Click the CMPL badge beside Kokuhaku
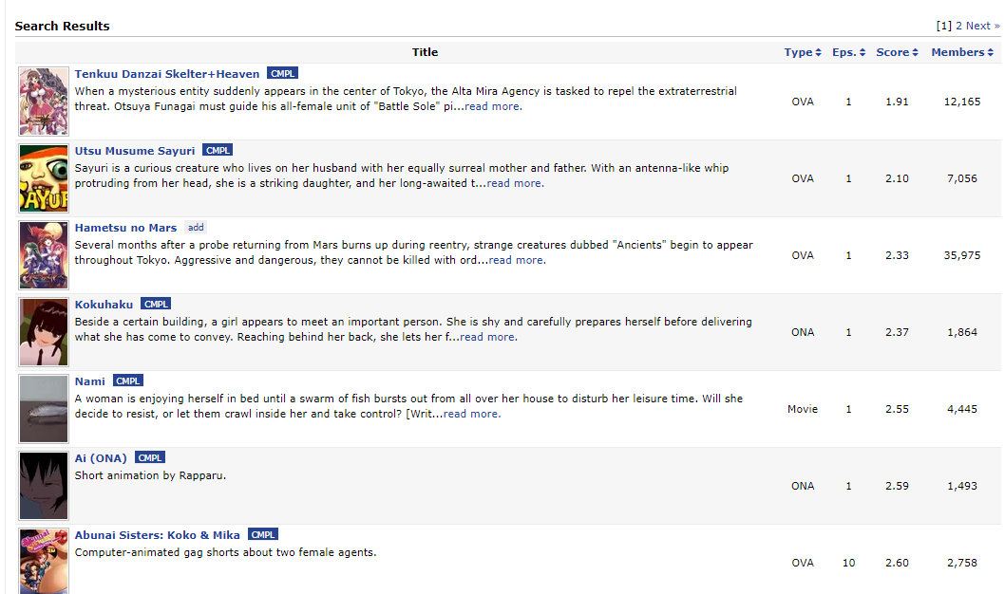 pyautogui.click(x=156, y=304)
